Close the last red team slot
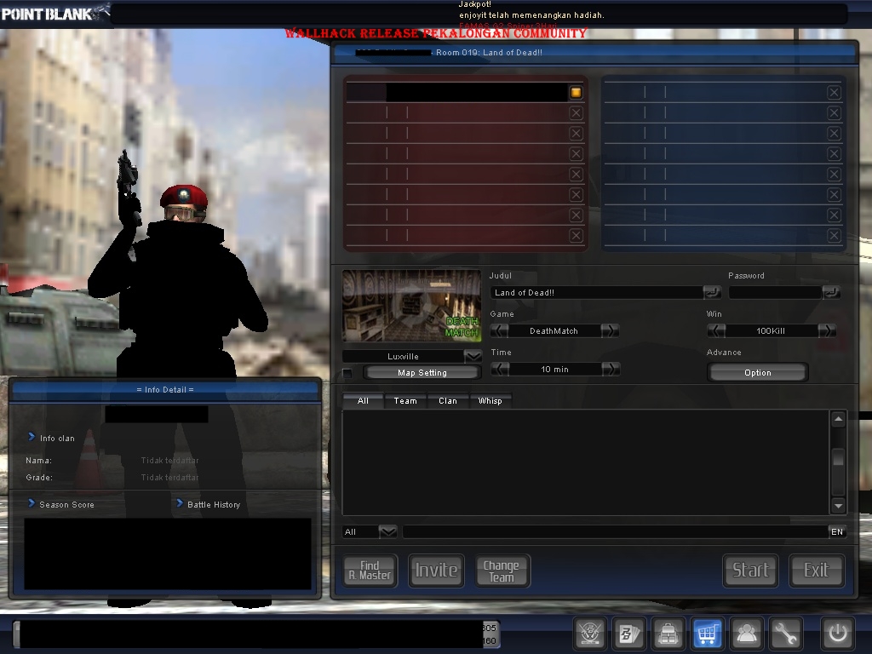Image resolution: width=872 pixels, height=654 pixels. click(576, 235)
